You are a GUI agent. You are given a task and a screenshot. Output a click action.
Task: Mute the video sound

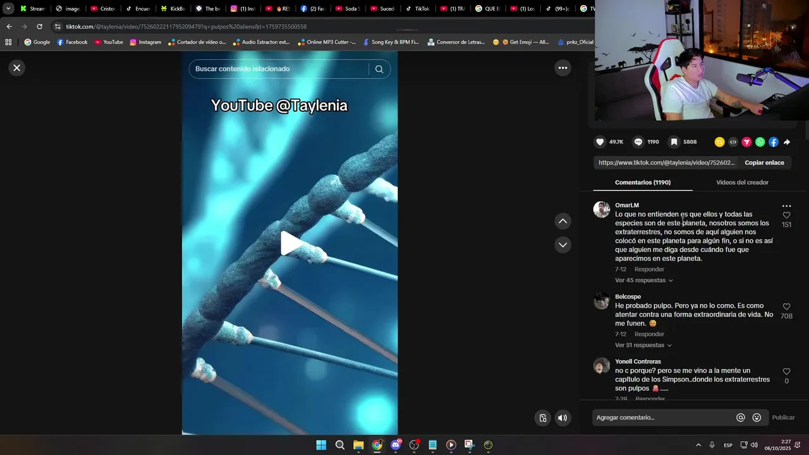point(563,418)
